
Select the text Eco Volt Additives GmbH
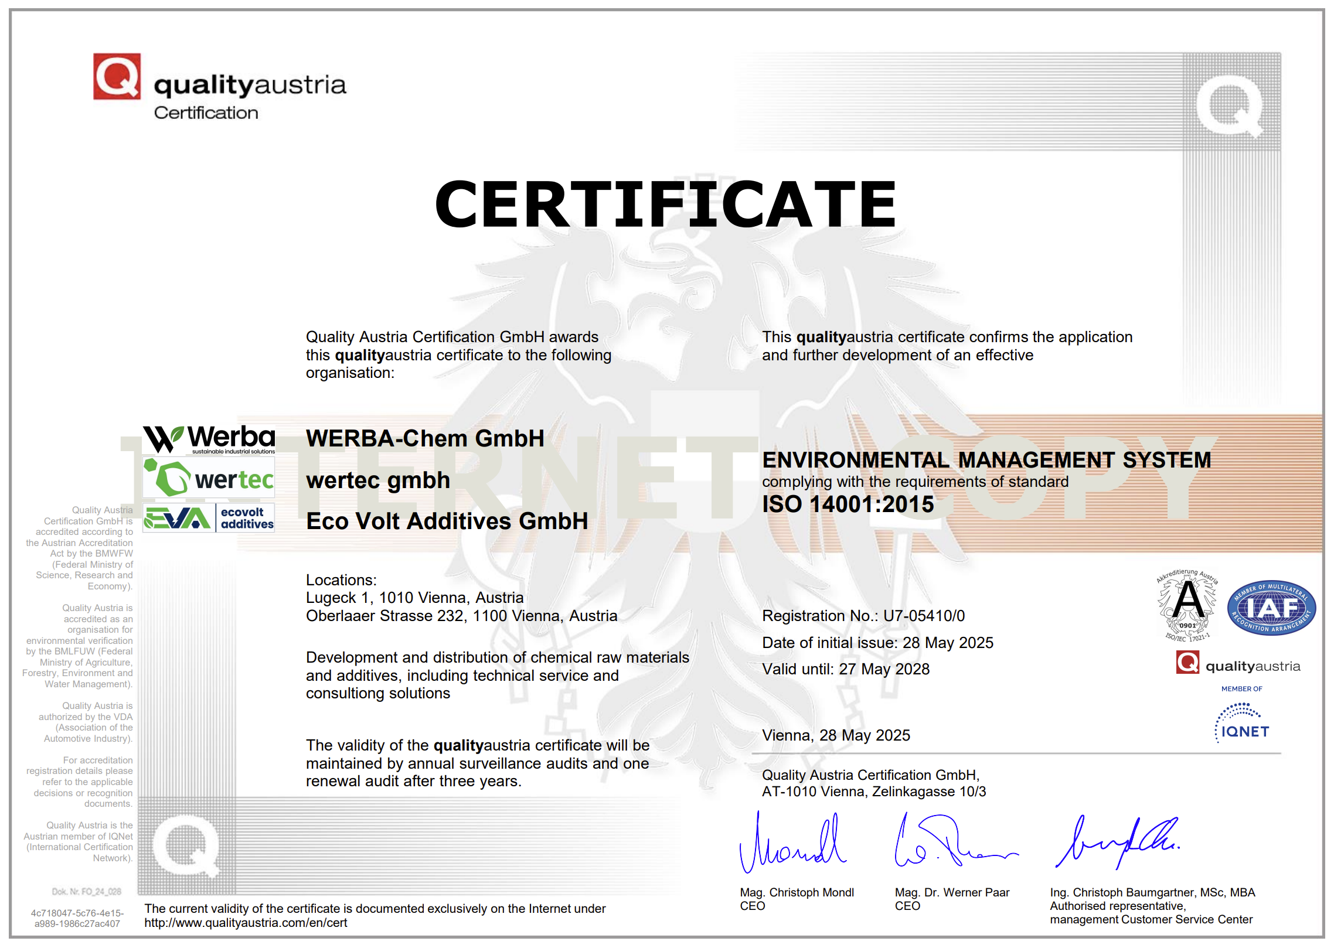447,521
